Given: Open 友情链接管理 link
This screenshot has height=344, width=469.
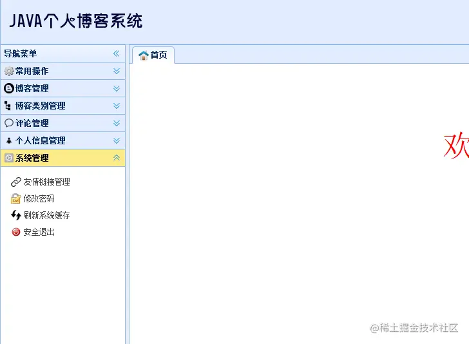Looking at the screenshot, I should [x=47, y=182].
